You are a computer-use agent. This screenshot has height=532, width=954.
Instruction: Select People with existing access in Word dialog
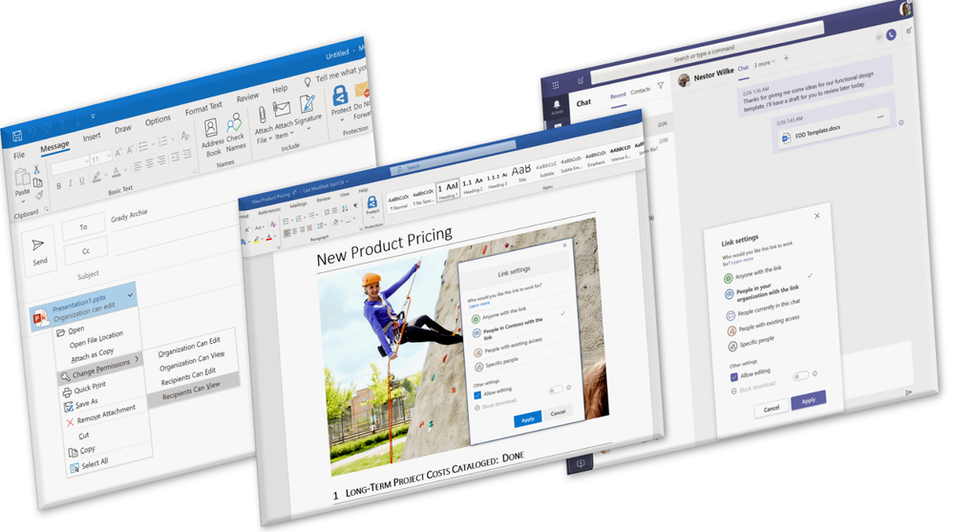(509, 348)
